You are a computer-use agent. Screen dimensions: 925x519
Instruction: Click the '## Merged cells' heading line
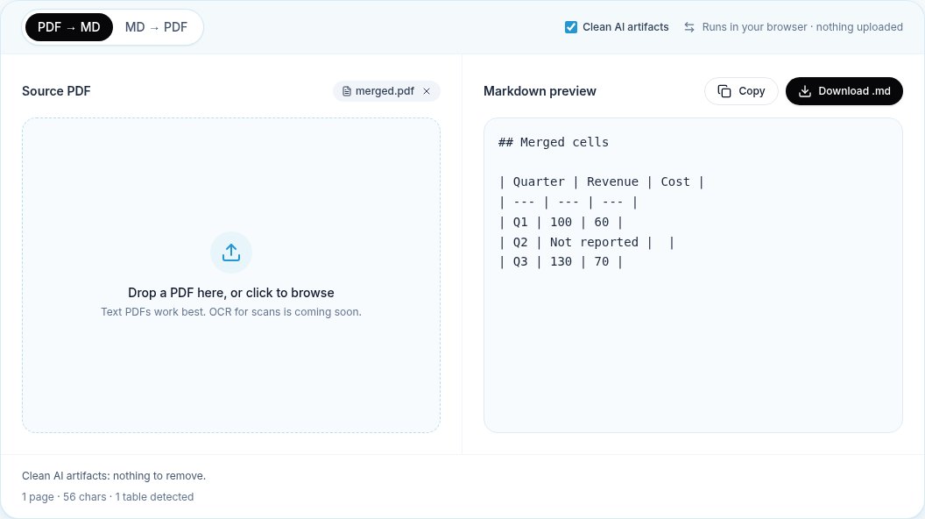554,142
